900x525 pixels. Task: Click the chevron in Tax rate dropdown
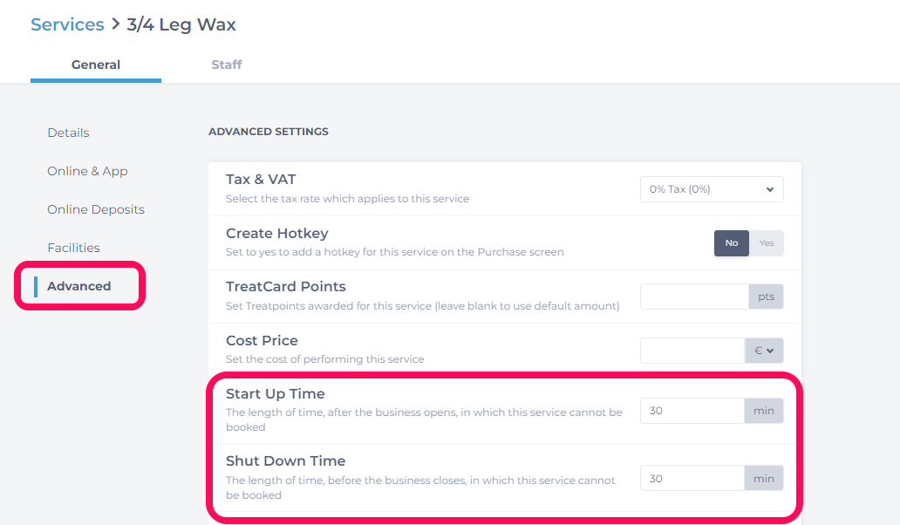(x=770, y=189)
